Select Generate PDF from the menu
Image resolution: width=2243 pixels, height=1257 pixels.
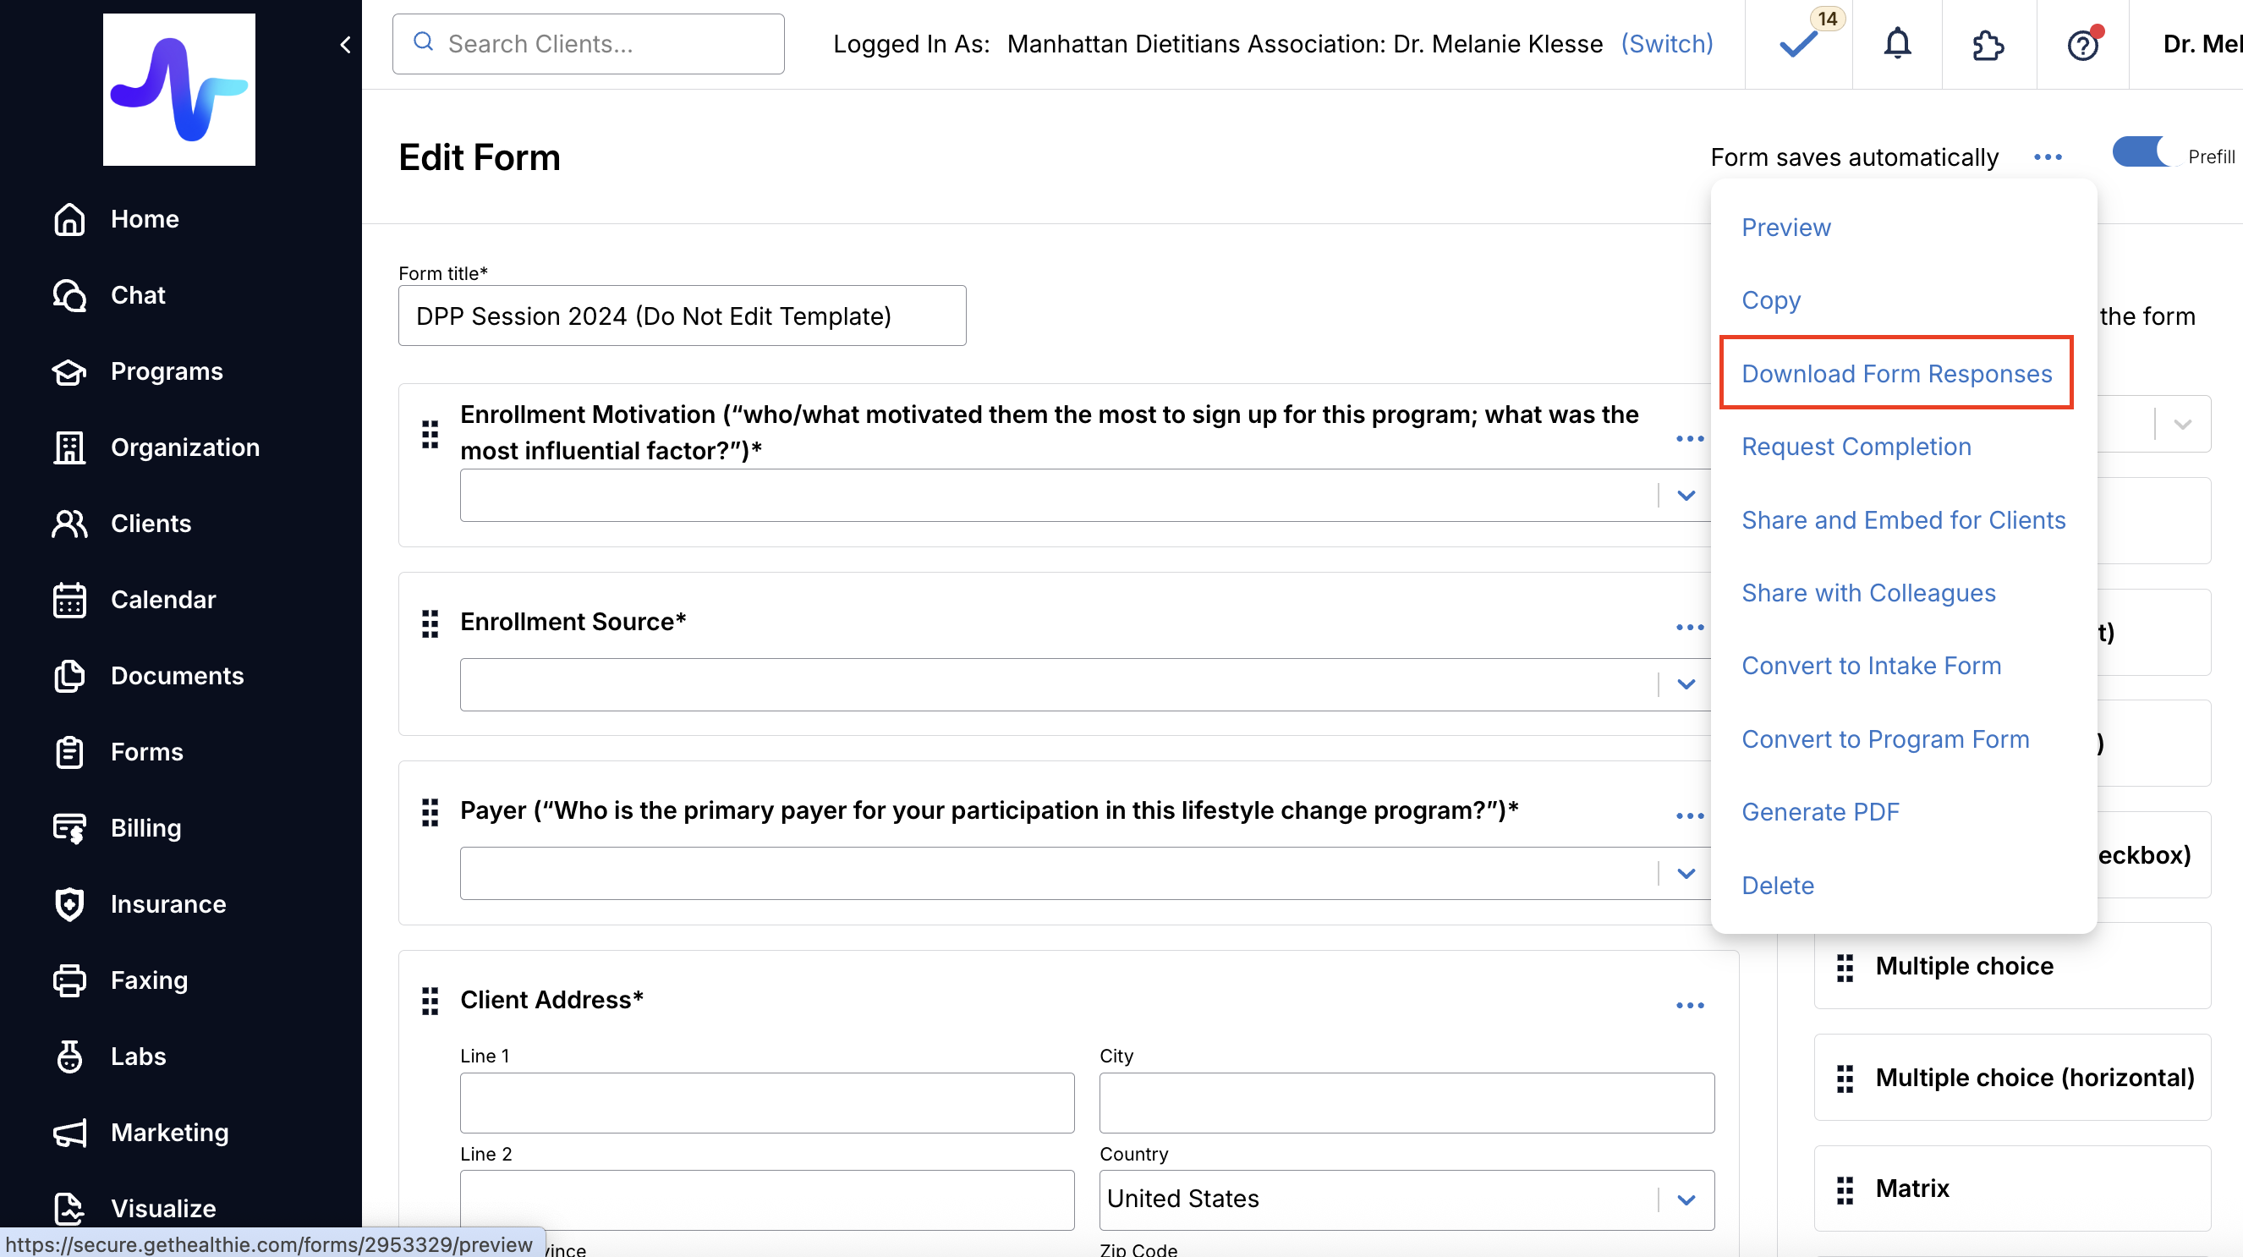[1820, 812]
